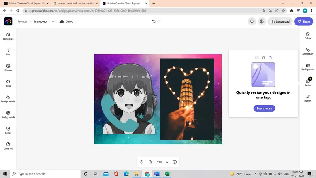Screen dimensions: 316x178
Task: Open Design assets panel
Action: pos(8,99)
